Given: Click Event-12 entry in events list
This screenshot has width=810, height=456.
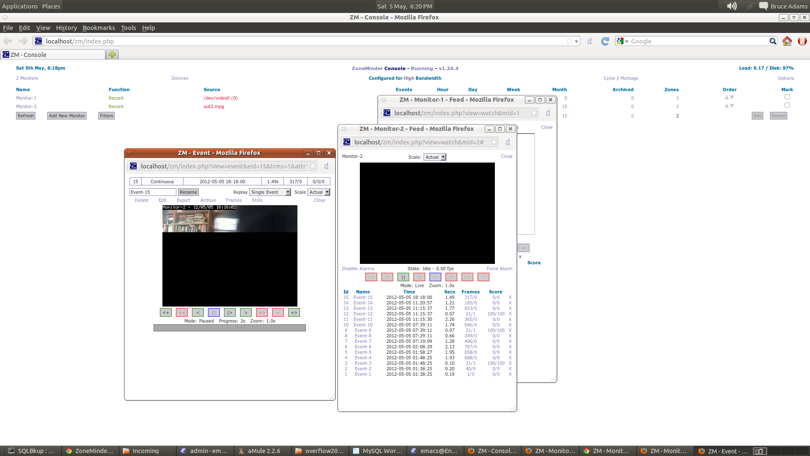Looking at the screenshot, I should pos(363,313).
